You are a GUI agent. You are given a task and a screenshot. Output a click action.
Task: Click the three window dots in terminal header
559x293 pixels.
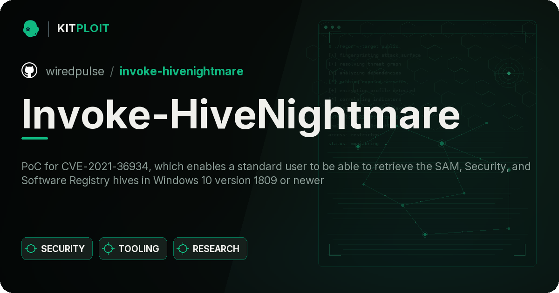click(332, 27)
